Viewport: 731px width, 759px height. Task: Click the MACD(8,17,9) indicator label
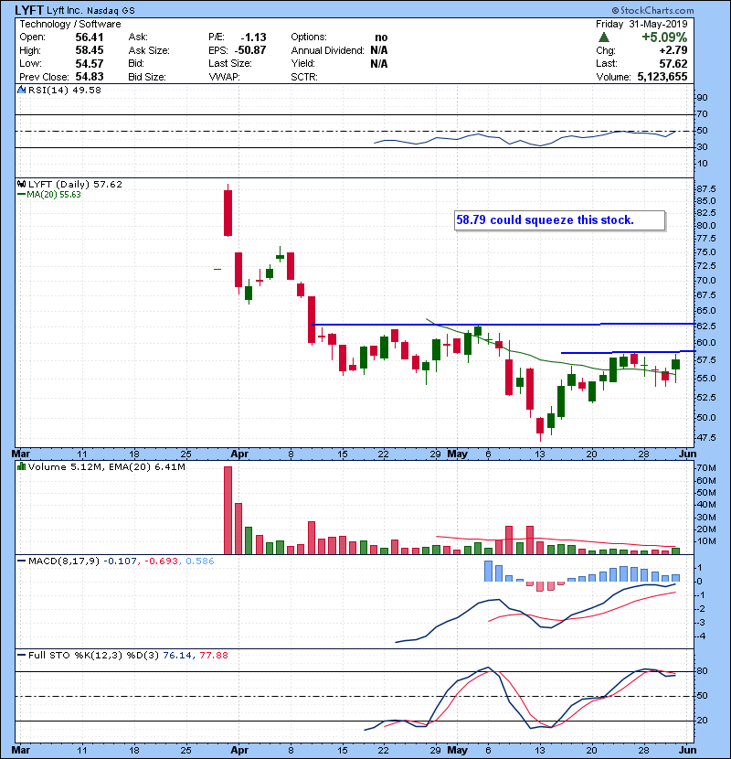point(64,561)
